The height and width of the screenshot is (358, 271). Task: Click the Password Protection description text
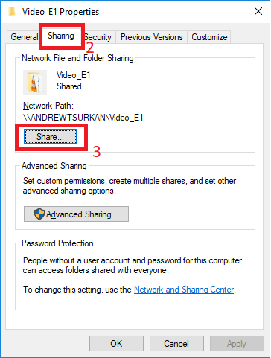tap(133, 265)
